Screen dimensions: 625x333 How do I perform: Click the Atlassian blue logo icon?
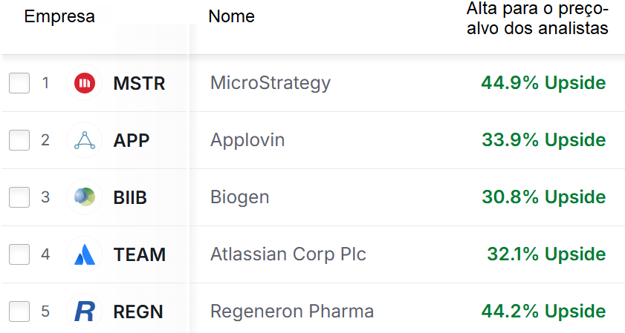(85, 254)
